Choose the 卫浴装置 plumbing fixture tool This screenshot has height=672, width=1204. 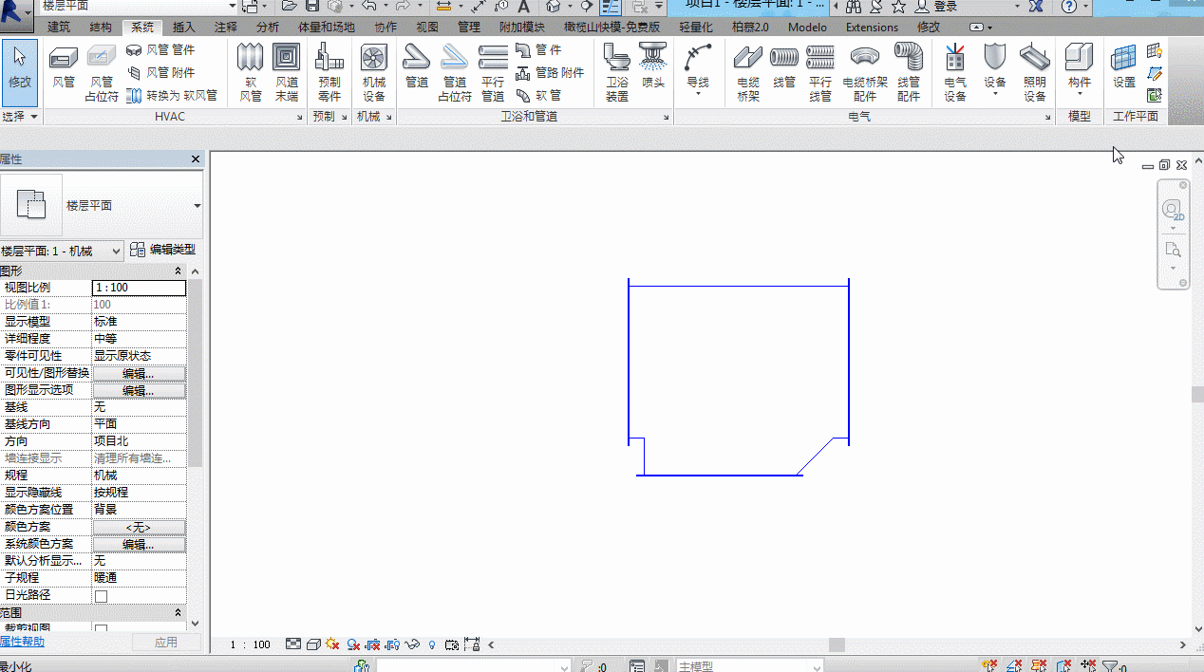coord(617,73)
